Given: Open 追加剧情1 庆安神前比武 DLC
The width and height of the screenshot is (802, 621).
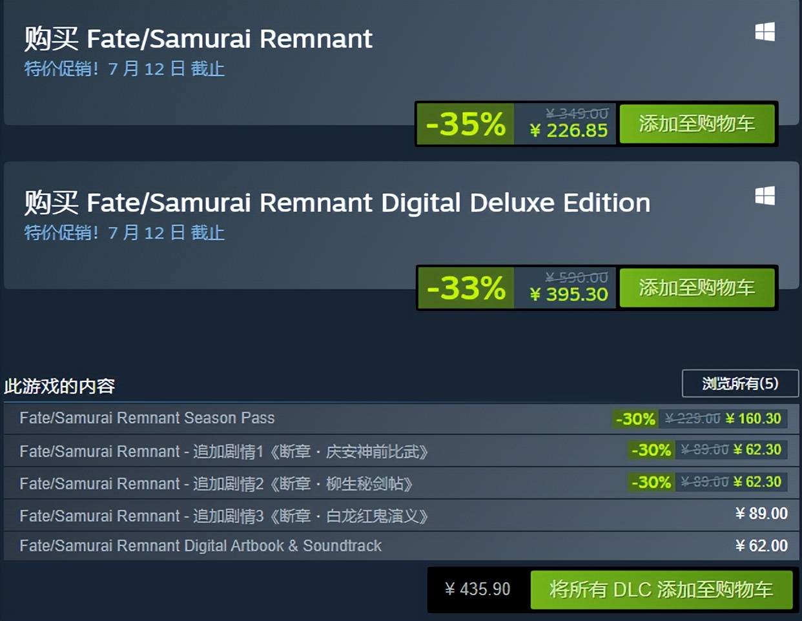Looking at the screenshot, I should (x=223, y=451).
